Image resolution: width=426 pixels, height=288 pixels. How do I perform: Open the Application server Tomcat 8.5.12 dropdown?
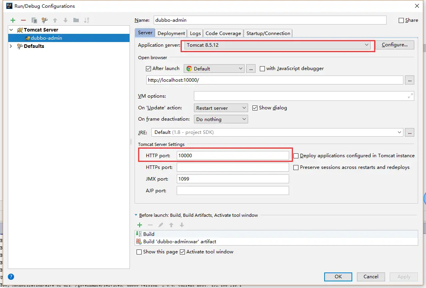(x=278, y=45)
